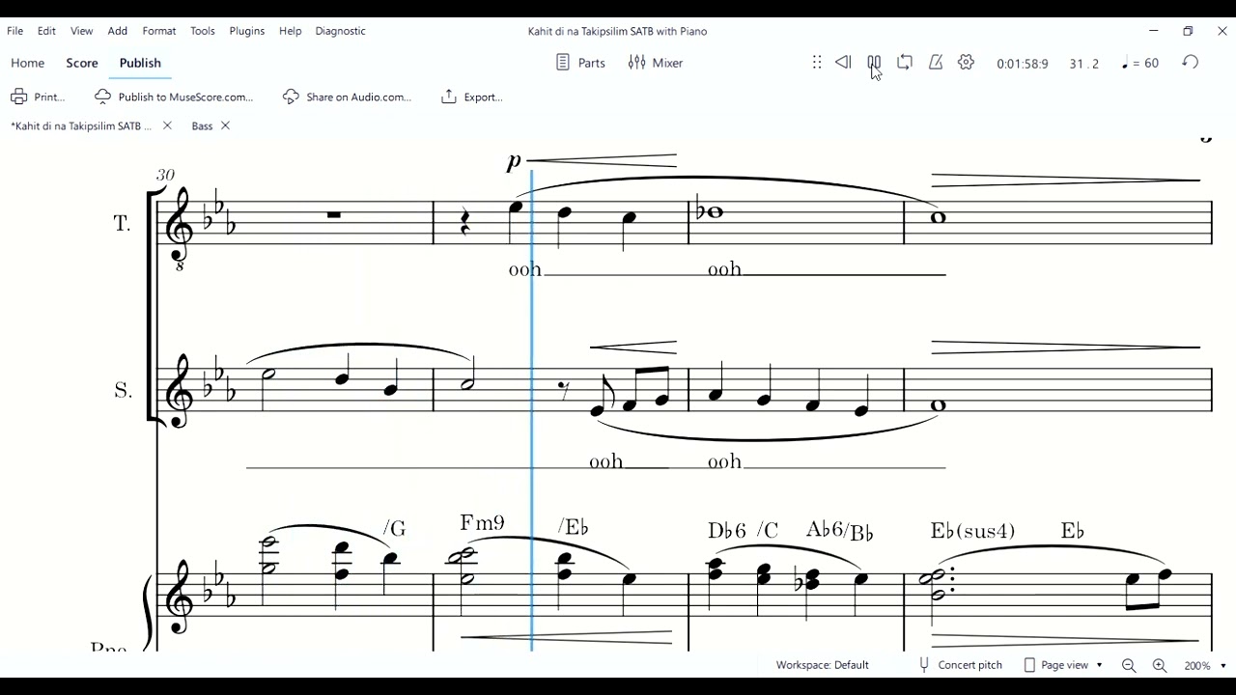Viewport: 1236px width, 695px height.
Task: Open playback settings gear
Action: 967,63
